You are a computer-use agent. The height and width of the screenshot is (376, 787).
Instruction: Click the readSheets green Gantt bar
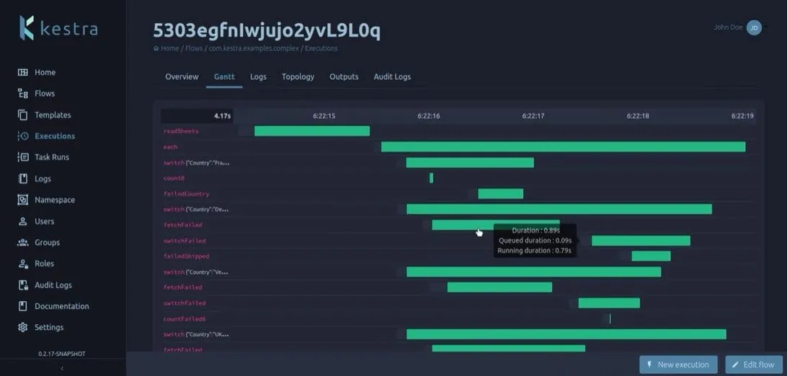click(312, 131)
